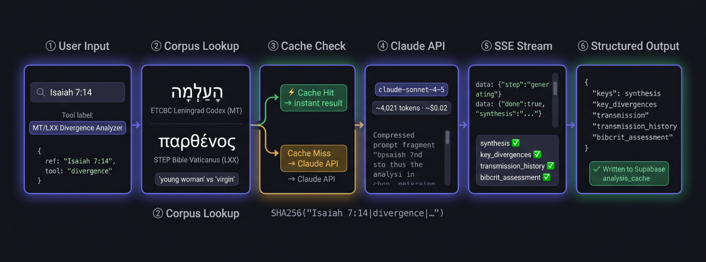706x262 pixels.
Task: Click the STEP Bible Vaticanus (LXX) caption
Action: pos(196,160)
